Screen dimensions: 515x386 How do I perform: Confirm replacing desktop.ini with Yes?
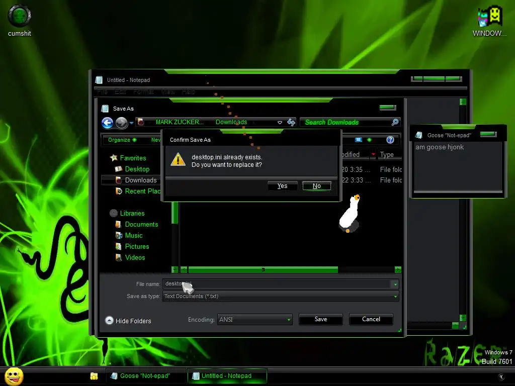(282, 186)
